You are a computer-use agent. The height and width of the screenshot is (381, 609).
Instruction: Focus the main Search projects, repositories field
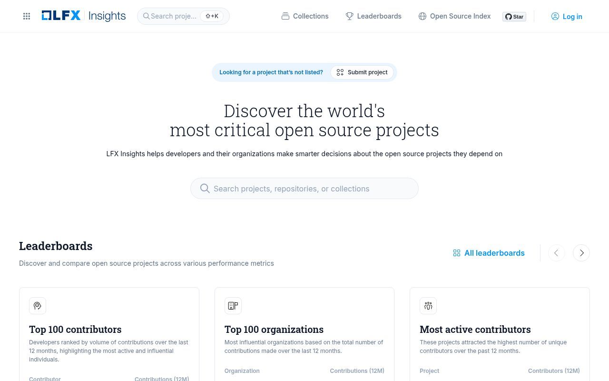[x=304, y=189]
